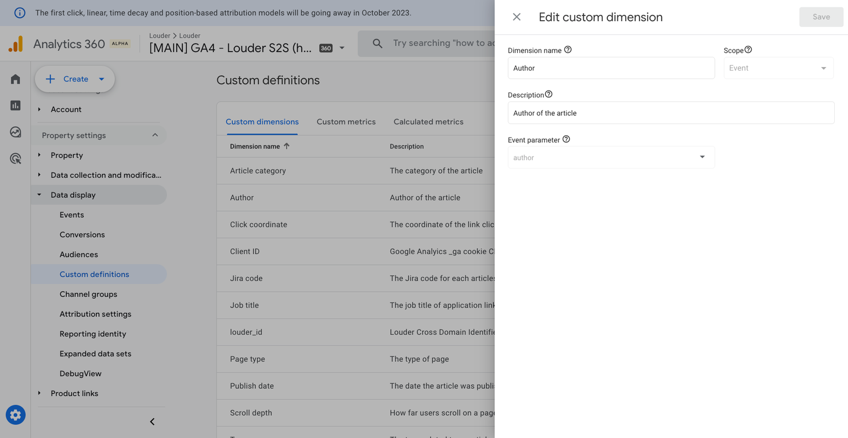The image size is (848, 438).
Task: Click the Google Analytics logo
Action: [x=16, y=44]
